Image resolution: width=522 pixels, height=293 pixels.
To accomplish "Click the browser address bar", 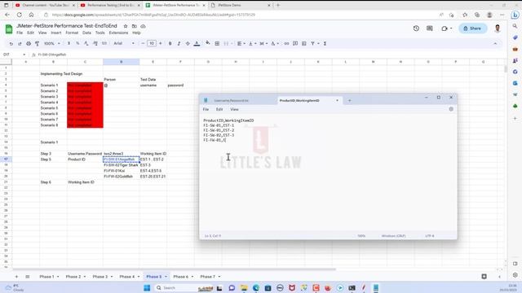I will coord(240,15).
